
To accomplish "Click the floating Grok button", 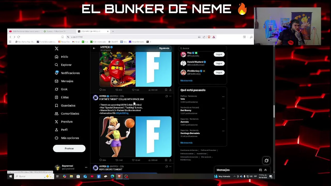I will click(267, 161).
